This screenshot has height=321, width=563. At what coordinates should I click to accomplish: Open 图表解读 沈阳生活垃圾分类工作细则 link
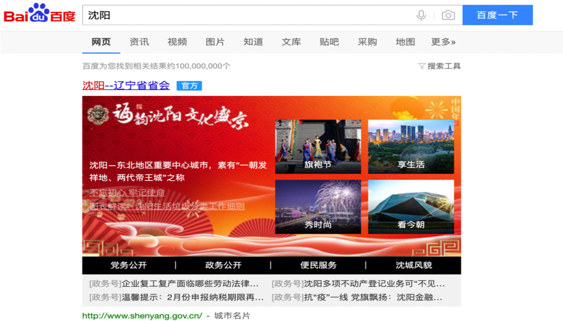click(x=167, y=206)
